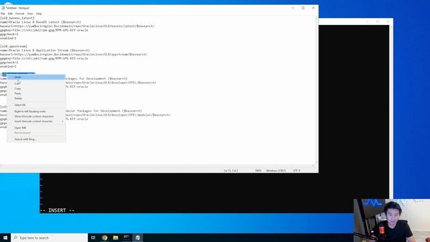The image size is (430, 242).
Task: Click the Notepad app icon in the title bar
Action: (x=3, y=8)
